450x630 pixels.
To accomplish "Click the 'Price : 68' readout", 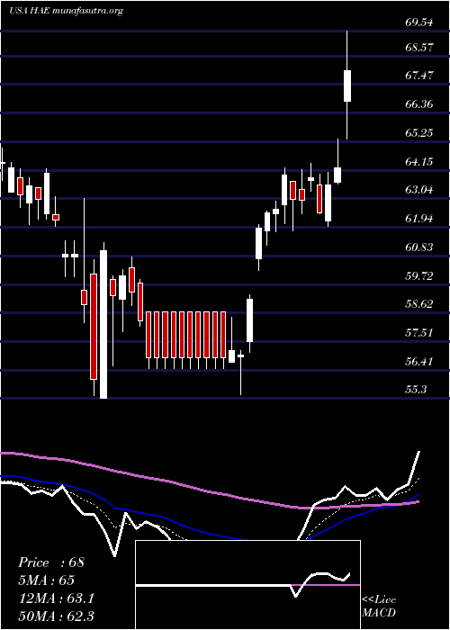I will (x=51, y=562).
